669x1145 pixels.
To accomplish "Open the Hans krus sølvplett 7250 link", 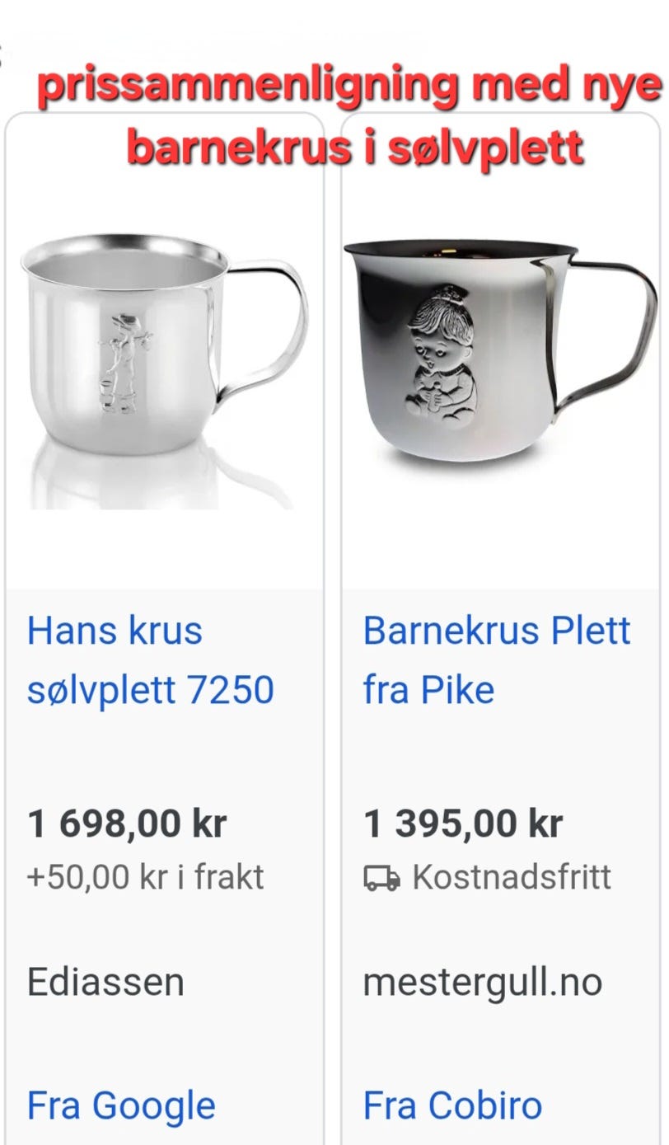I will 150,659.
